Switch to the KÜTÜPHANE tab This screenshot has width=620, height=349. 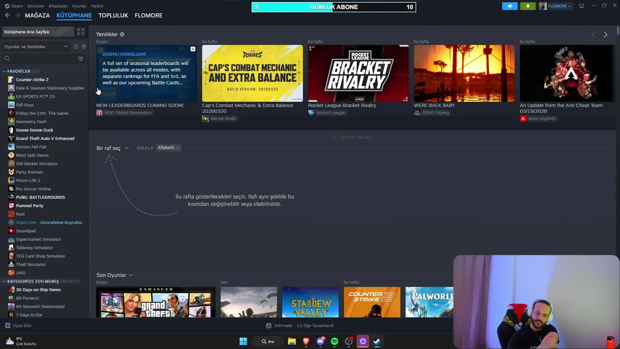point(74,16)
